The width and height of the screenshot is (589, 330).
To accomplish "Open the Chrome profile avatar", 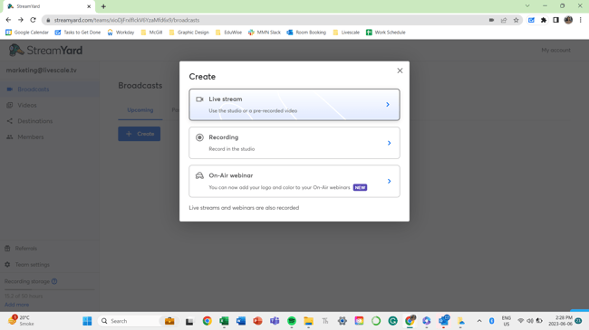I will [568, 20].
